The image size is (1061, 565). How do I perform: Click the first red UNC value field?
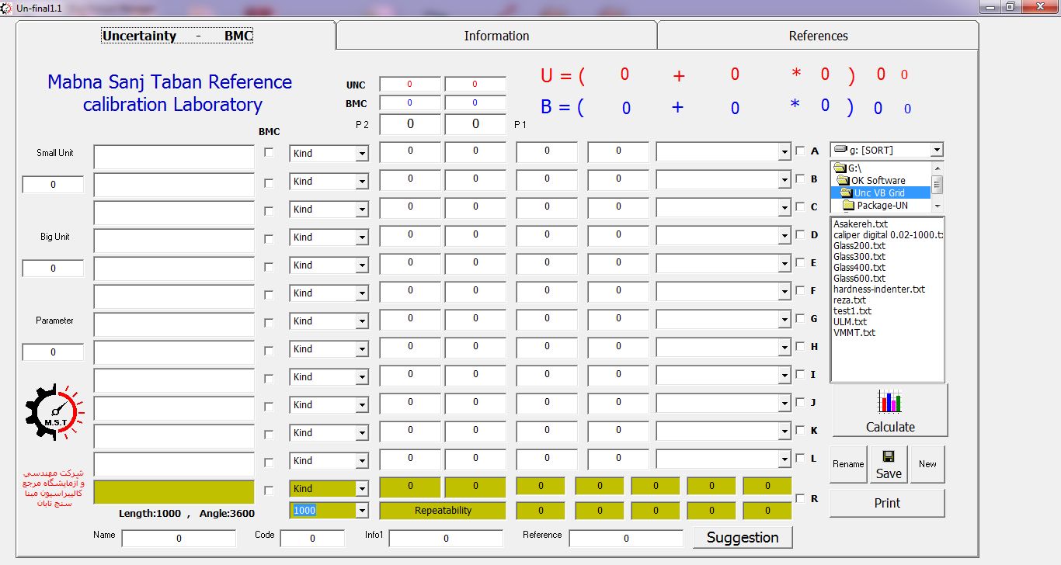click(410, 84)
